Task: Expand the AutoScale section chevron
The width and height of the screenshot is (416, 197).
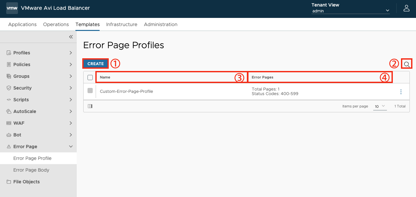Action: (71, 111)
